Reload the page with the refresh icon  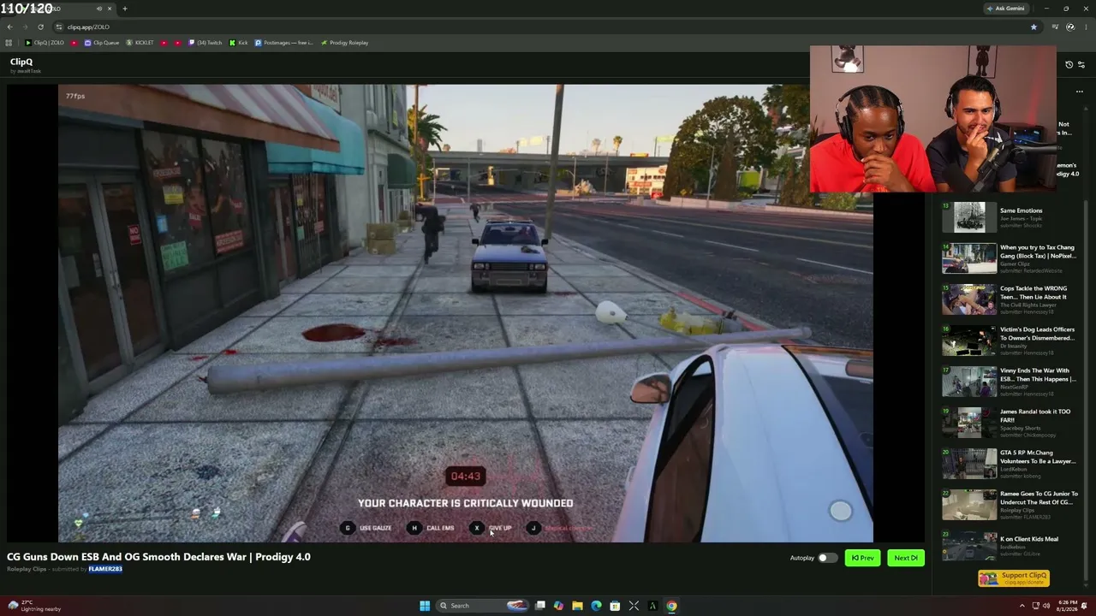[40, 27]
